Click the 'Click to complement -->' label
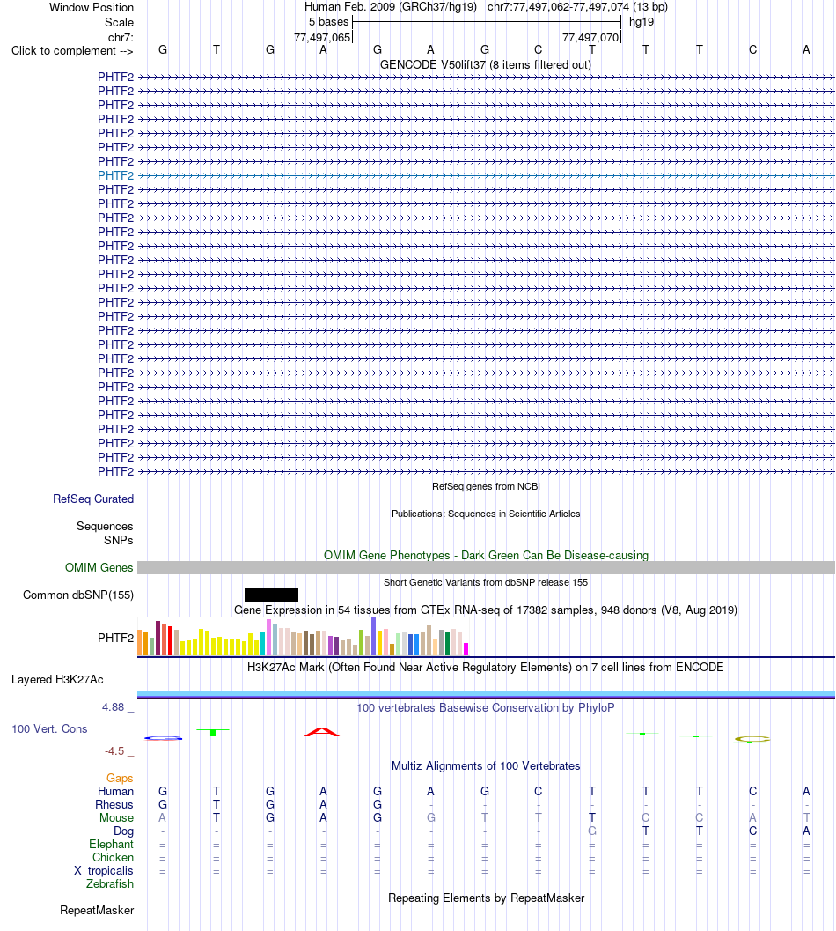The image size is (836, 931). (72, 51)
